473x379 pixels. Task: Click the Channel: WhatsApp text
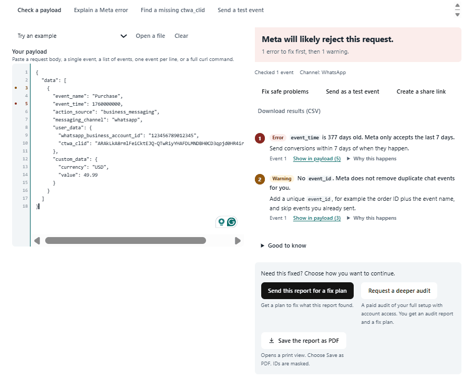click(x=323, y=73)
